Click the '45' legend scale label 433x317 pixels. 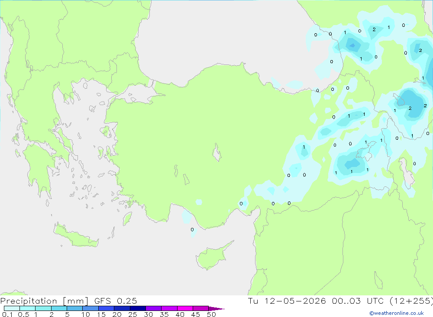196,314
